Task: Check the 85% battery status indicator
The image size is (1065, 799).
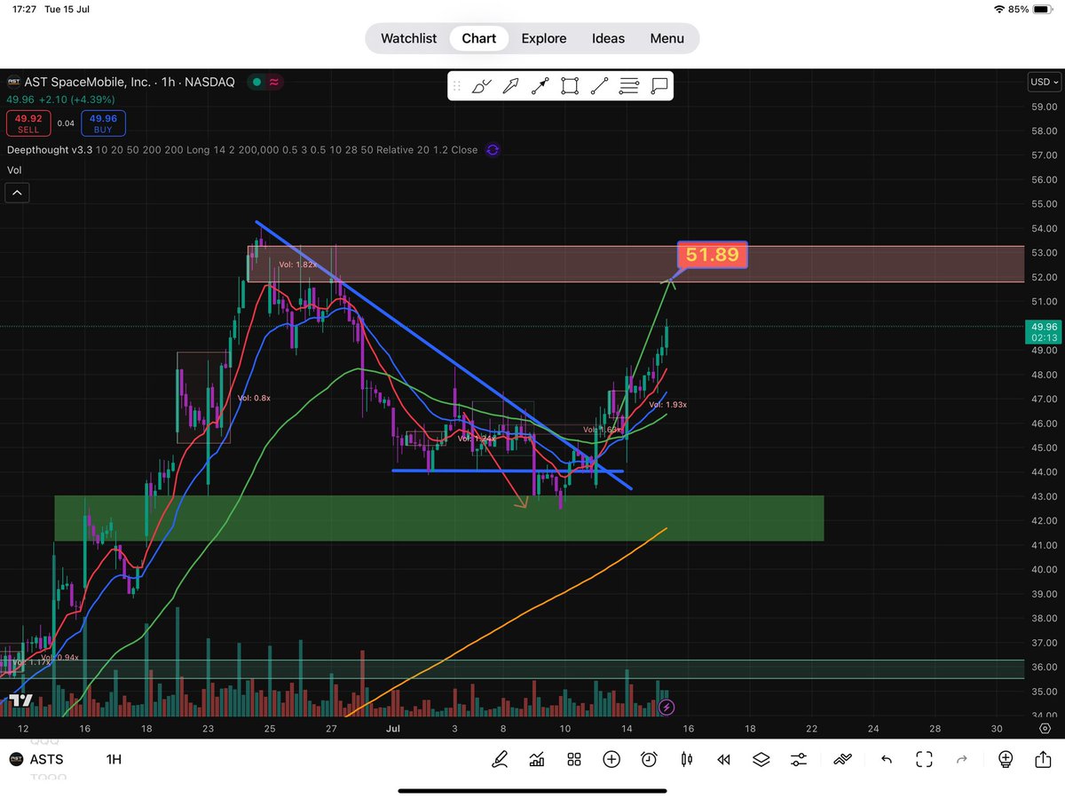Action: click(x=1029, y=9)
